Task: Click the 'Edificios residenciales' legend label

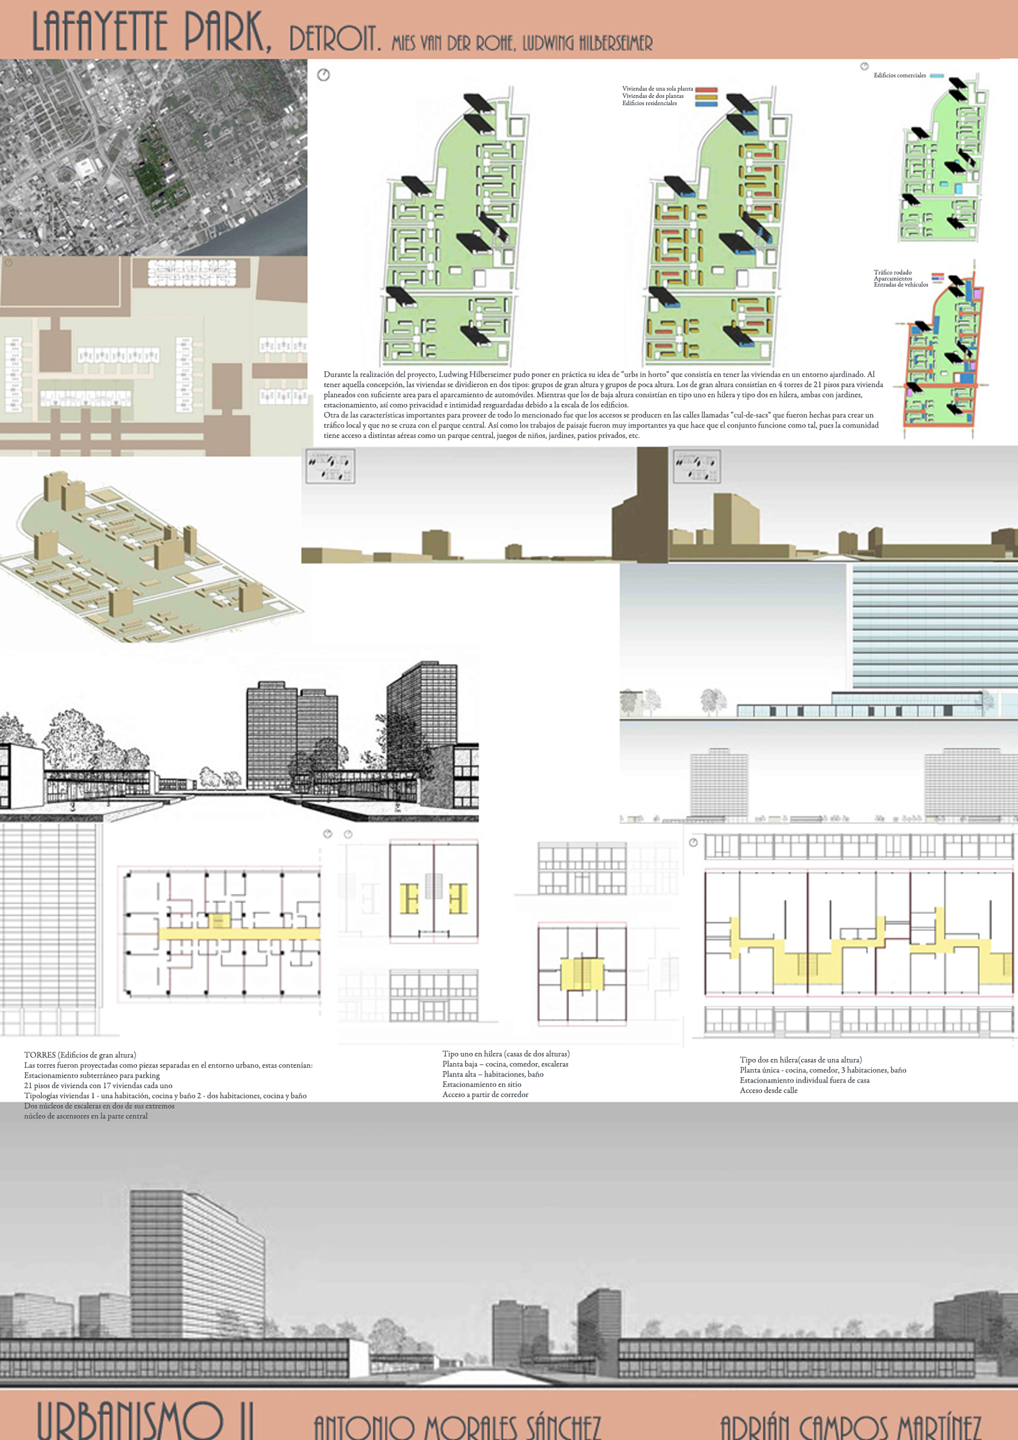Action: [x=649, y=103]
